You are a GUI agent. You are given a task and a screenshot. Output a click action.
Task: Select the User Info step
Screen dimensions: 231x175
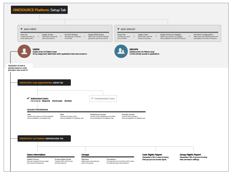point(28,37)
